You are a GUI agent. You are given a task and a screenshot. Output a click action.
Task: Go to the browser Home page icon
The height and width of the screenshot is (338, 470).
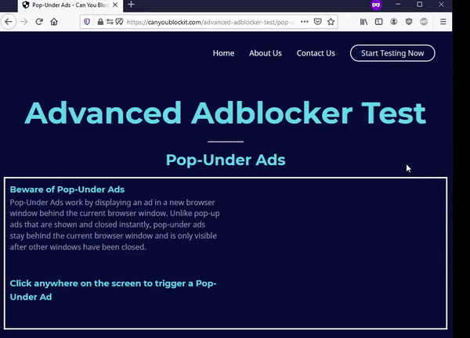click(x=54, y=22)
